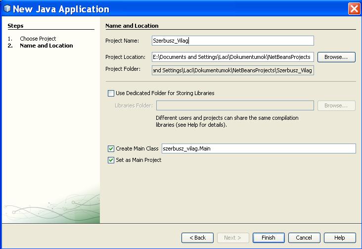Click the greyed-out Next button
Screen dimensions: 362x249
(233, 238)
